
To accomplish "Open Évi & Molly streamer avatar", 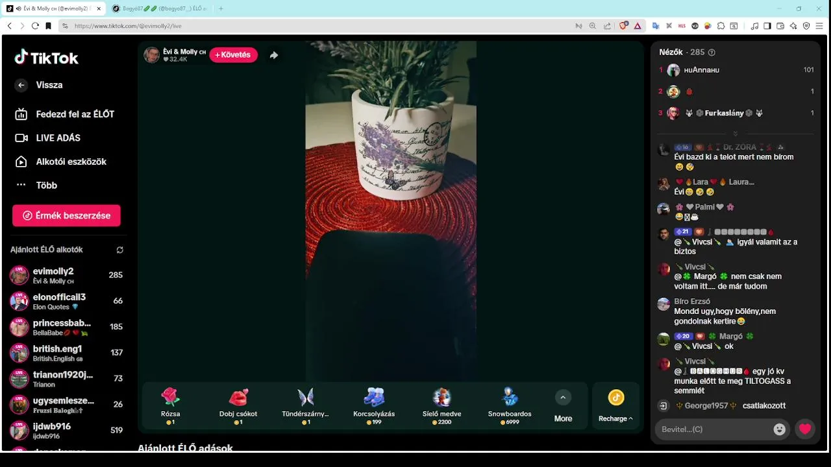I will tap(152, 55).
